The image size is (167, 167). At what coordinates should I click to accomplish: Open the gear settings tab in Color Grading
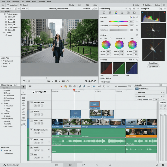pyautogui.click(x=122, y=13)
